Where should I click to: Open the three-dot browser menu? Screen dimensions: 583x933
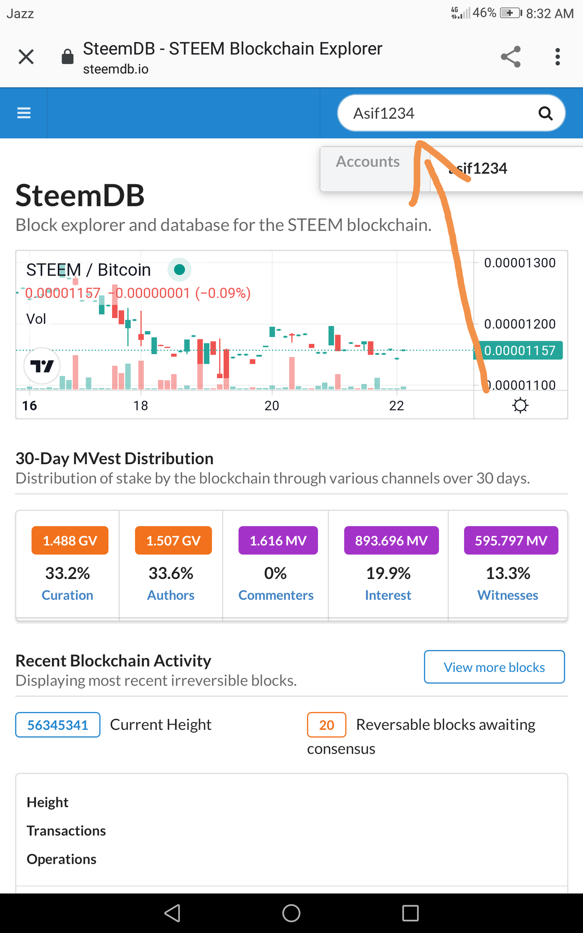pyautogui.click(x=557, y=57)
